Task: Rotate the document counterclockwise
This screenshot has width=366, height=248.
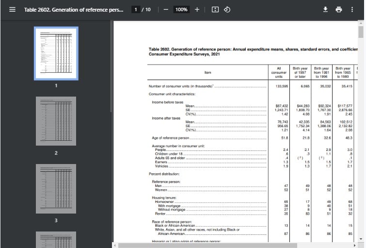Action: (227, 10)
